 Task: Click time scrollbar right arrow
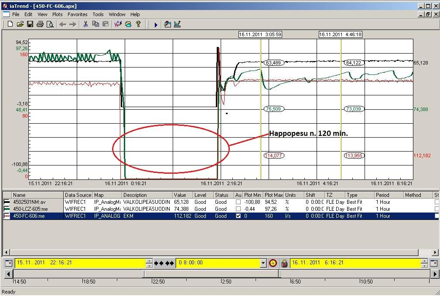pos(435,274)
